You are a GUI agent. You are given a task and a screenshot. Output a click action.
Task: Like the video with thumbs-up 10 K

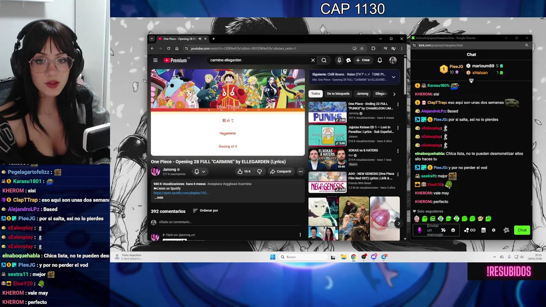pos(244,171)
